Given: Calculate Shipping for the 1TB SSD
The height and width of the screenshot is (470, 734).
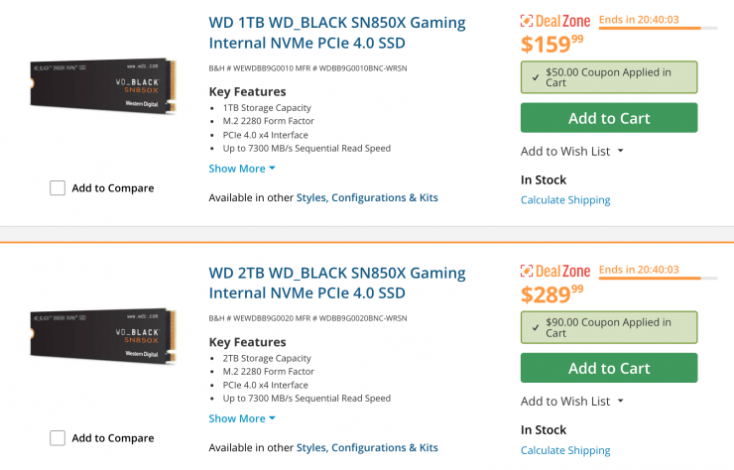Looking at the screenshot, I should coord(565,200).
